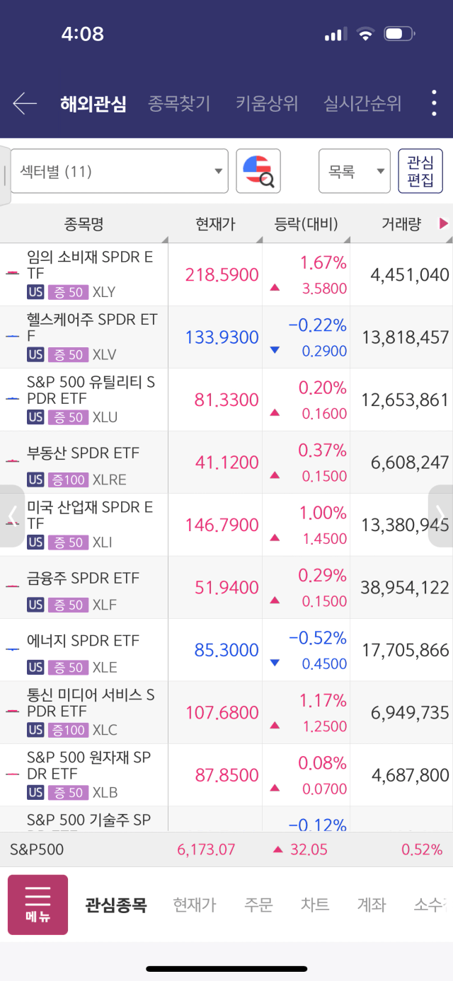The width and height of the screenshot is (453, 981).
Task: Switch to the 실시간순위 tab
Action: [x=362, y=104]
